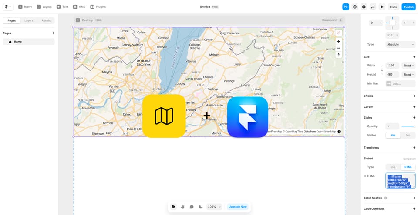Click the edit pencil icon on map
This screenshot has width=418, height=215.
339,33
